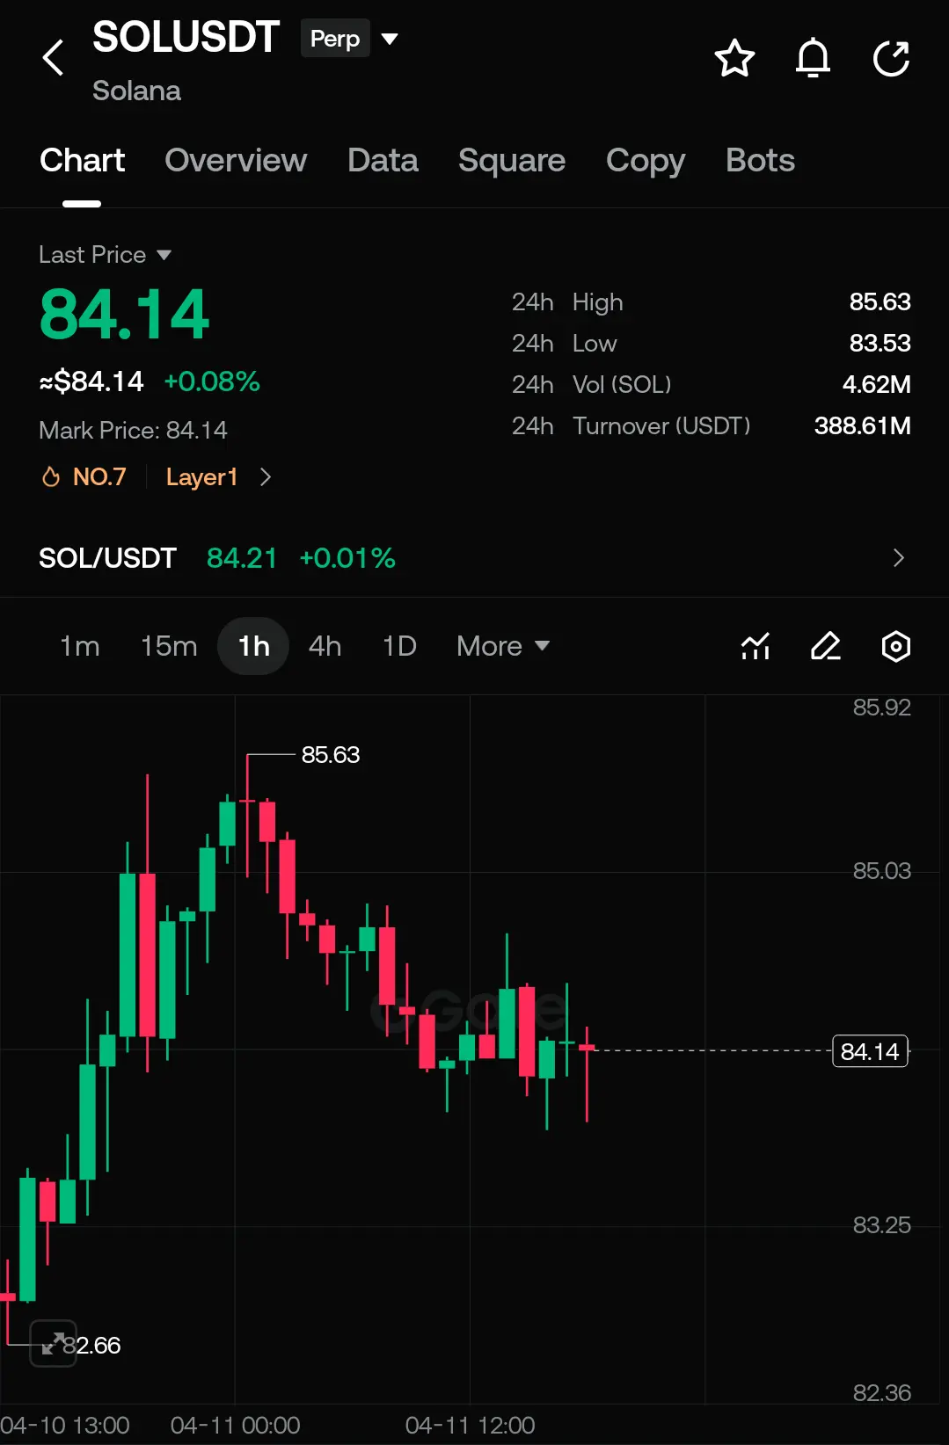Open the drawing pencil tool
The image size is (949, 1445).
(x=826, y=646)
